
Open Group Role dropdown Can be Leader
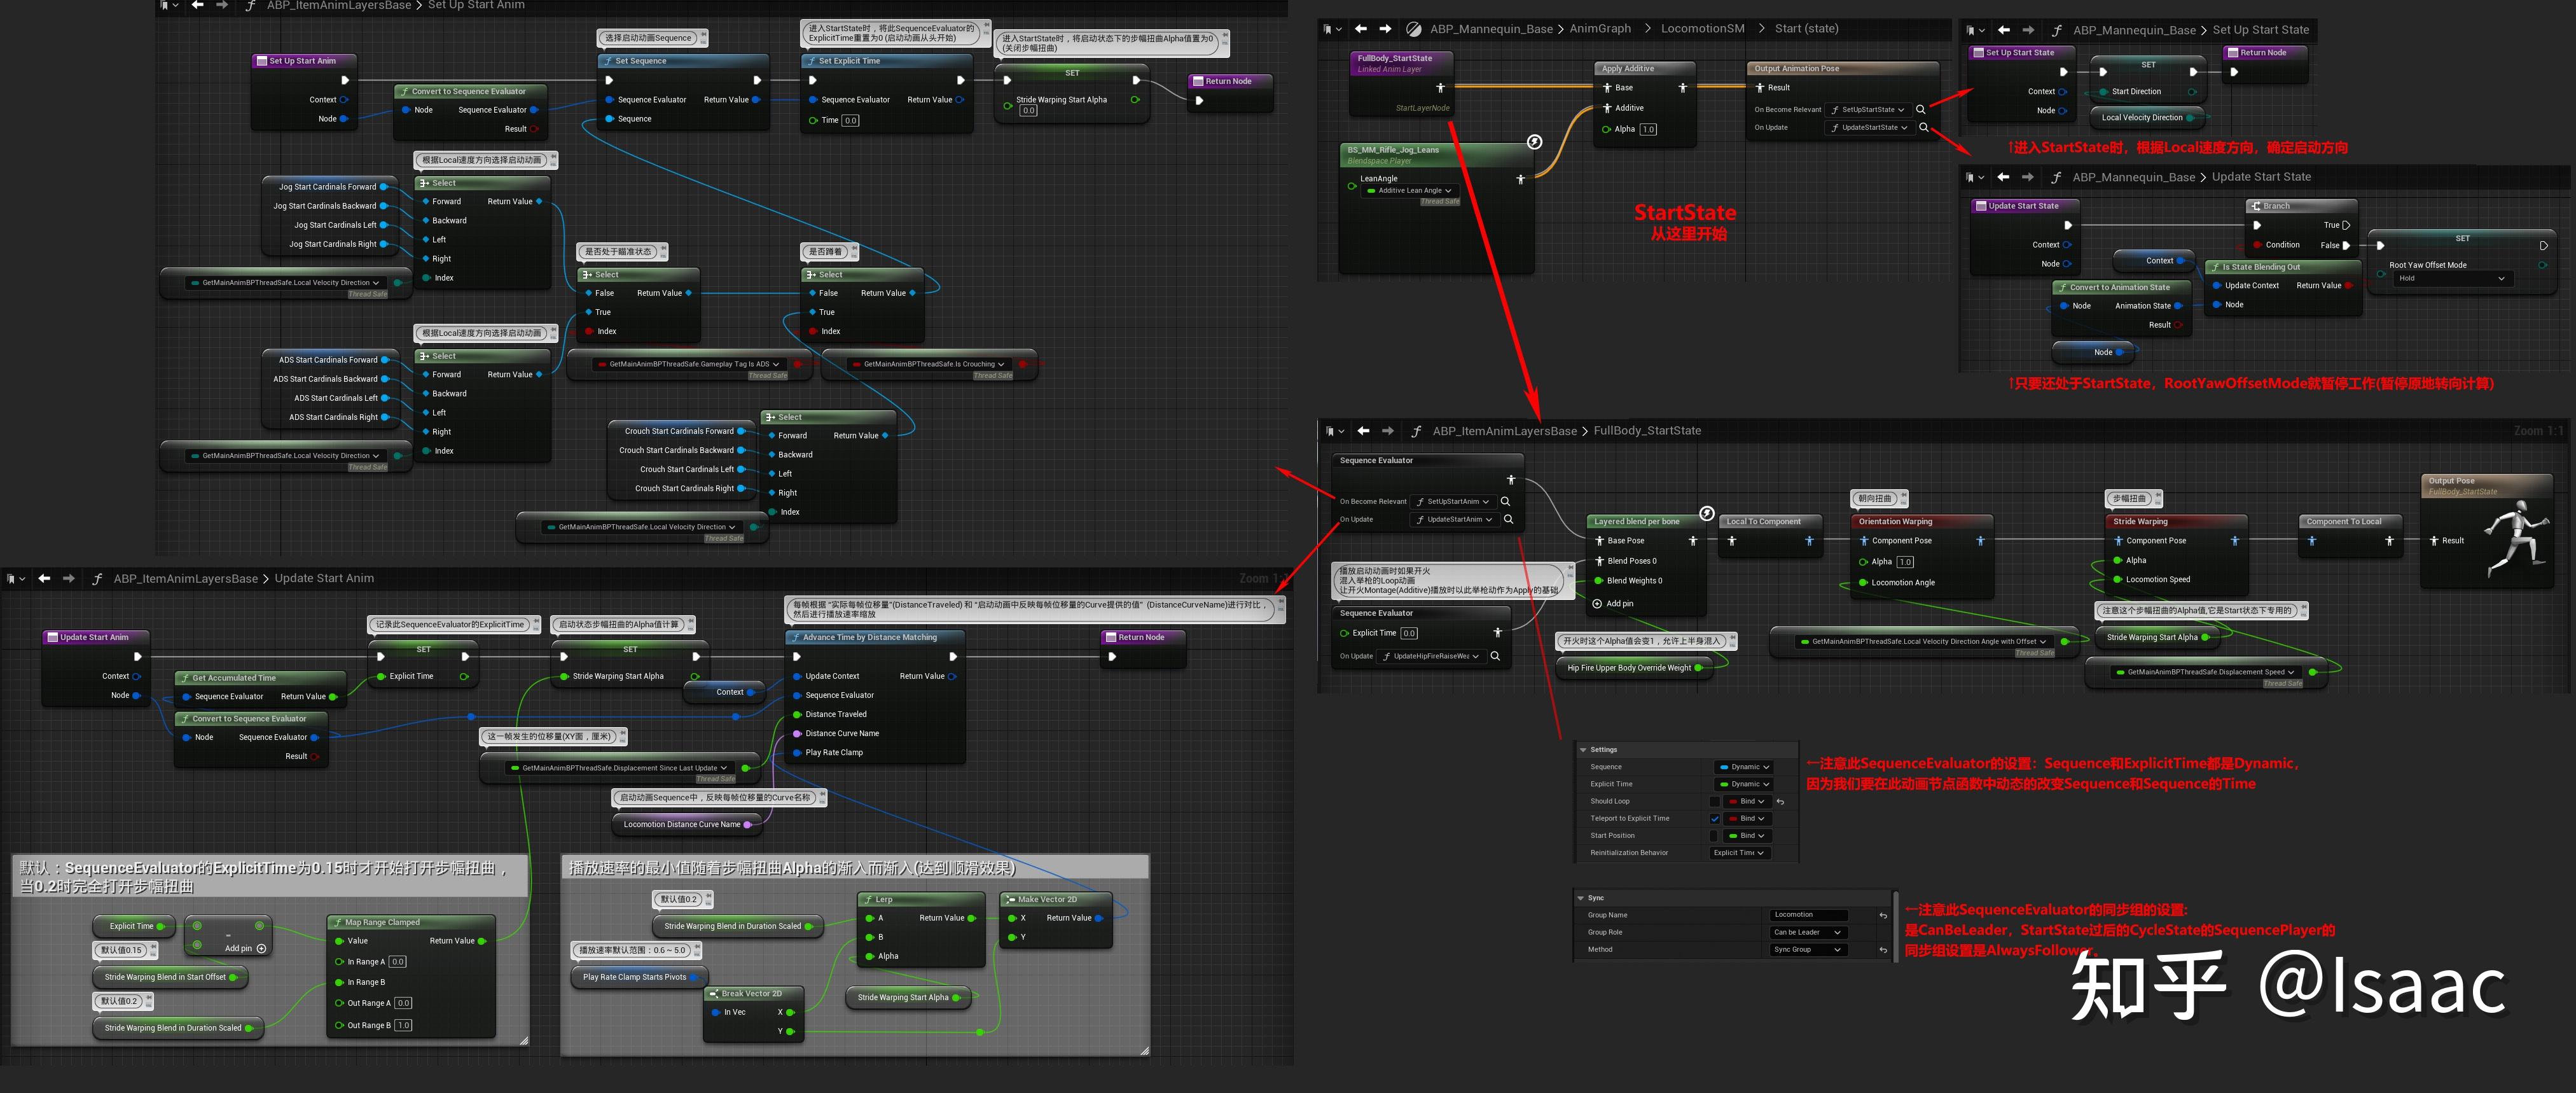point(1807,932)
